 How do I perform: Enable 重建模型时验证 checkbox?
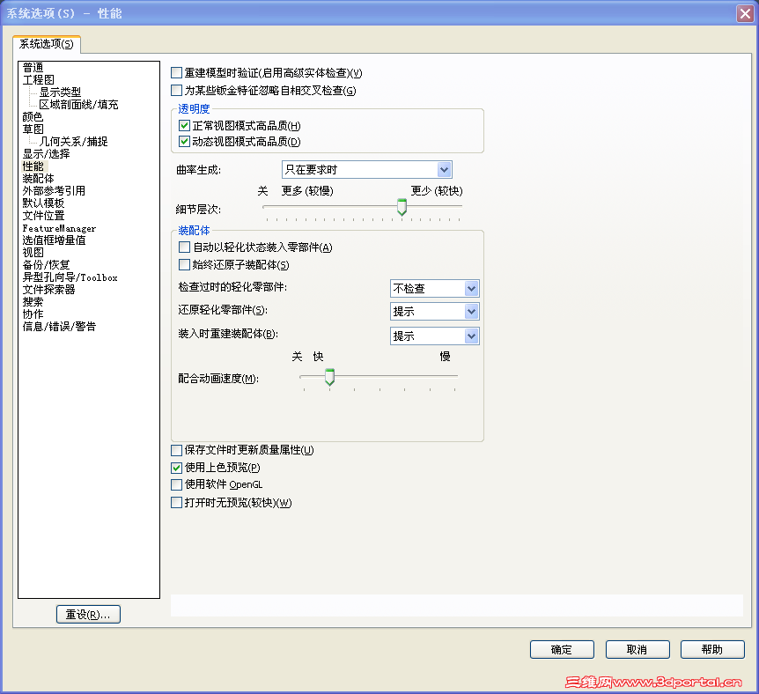[176, 73]
